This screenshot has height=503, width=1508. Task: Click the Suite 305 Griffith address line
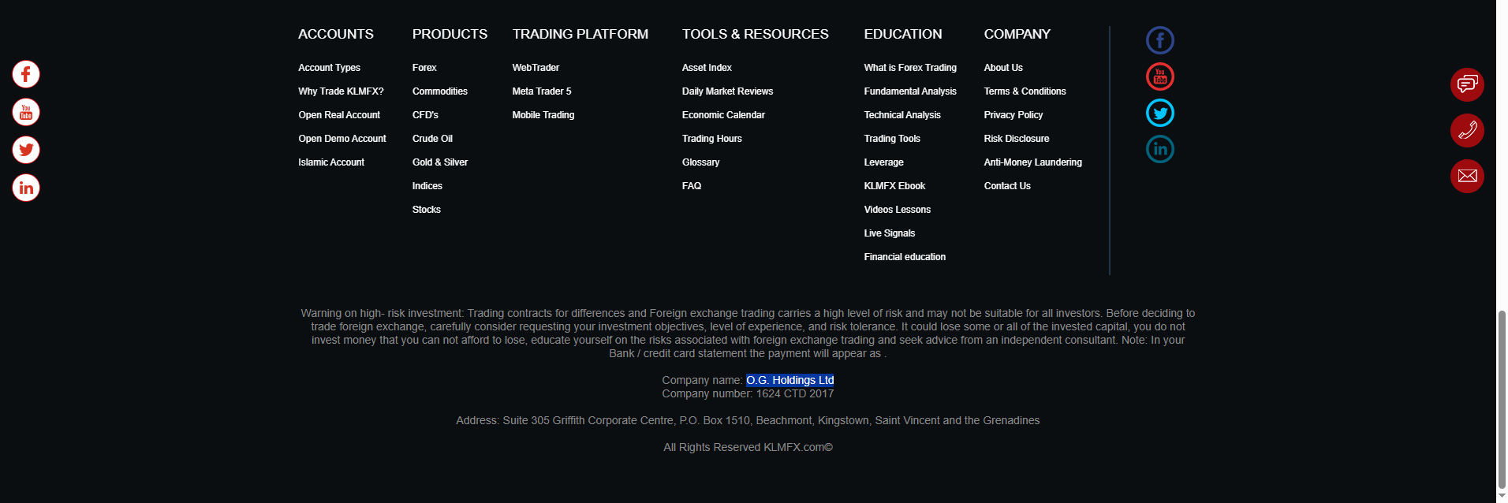pos(748,420)
